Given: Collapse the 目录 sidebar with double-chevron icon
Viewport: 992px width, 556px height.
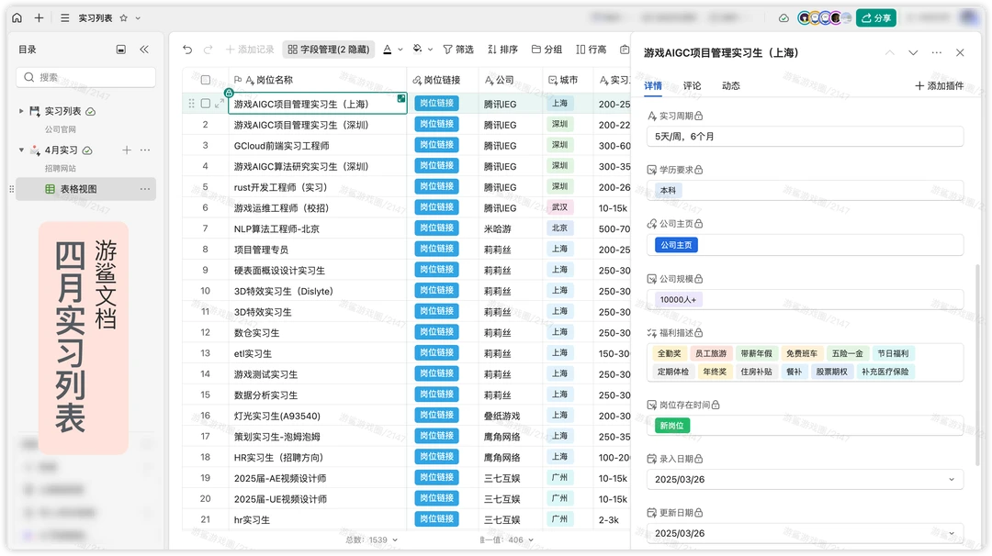Looking at the screenshot, I should [144, 50].
